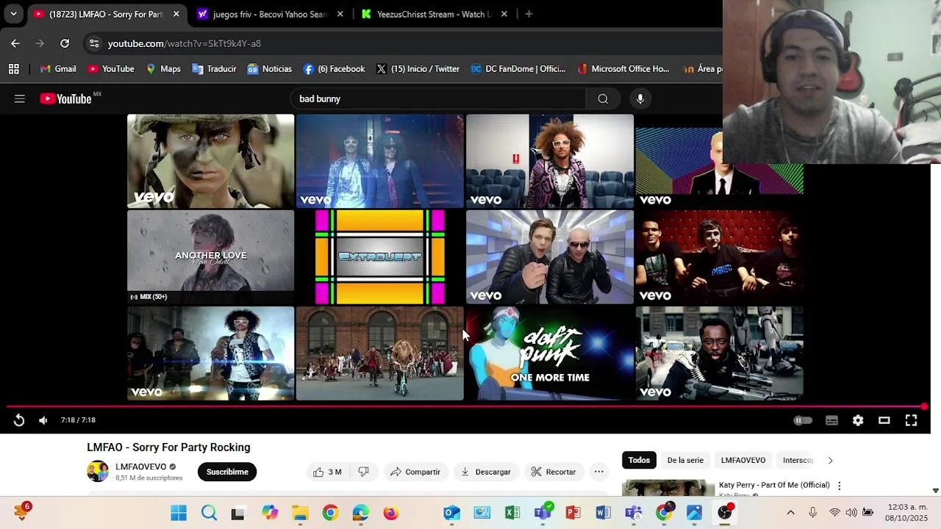
Task: Open Windows taskbar search
Action: pos(209,513)
